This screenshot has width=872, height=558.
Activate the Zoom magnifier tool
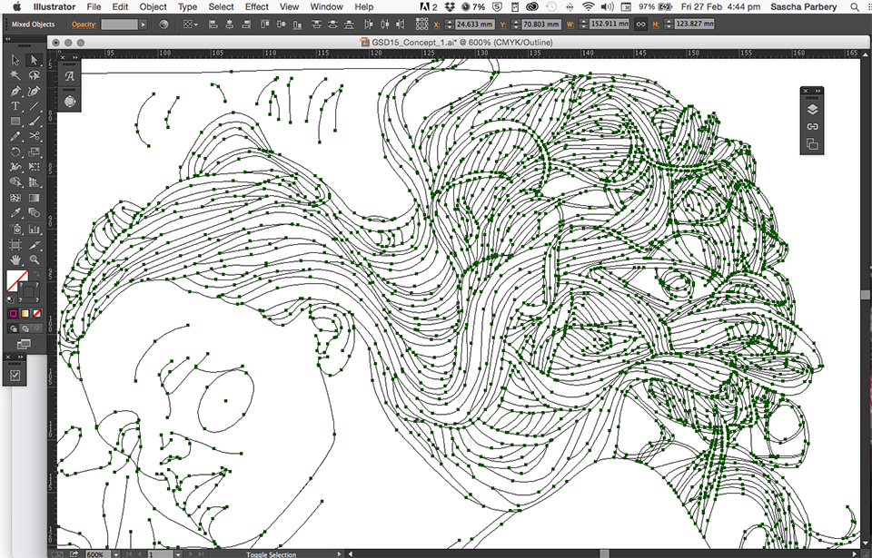[x=35, y=260]
